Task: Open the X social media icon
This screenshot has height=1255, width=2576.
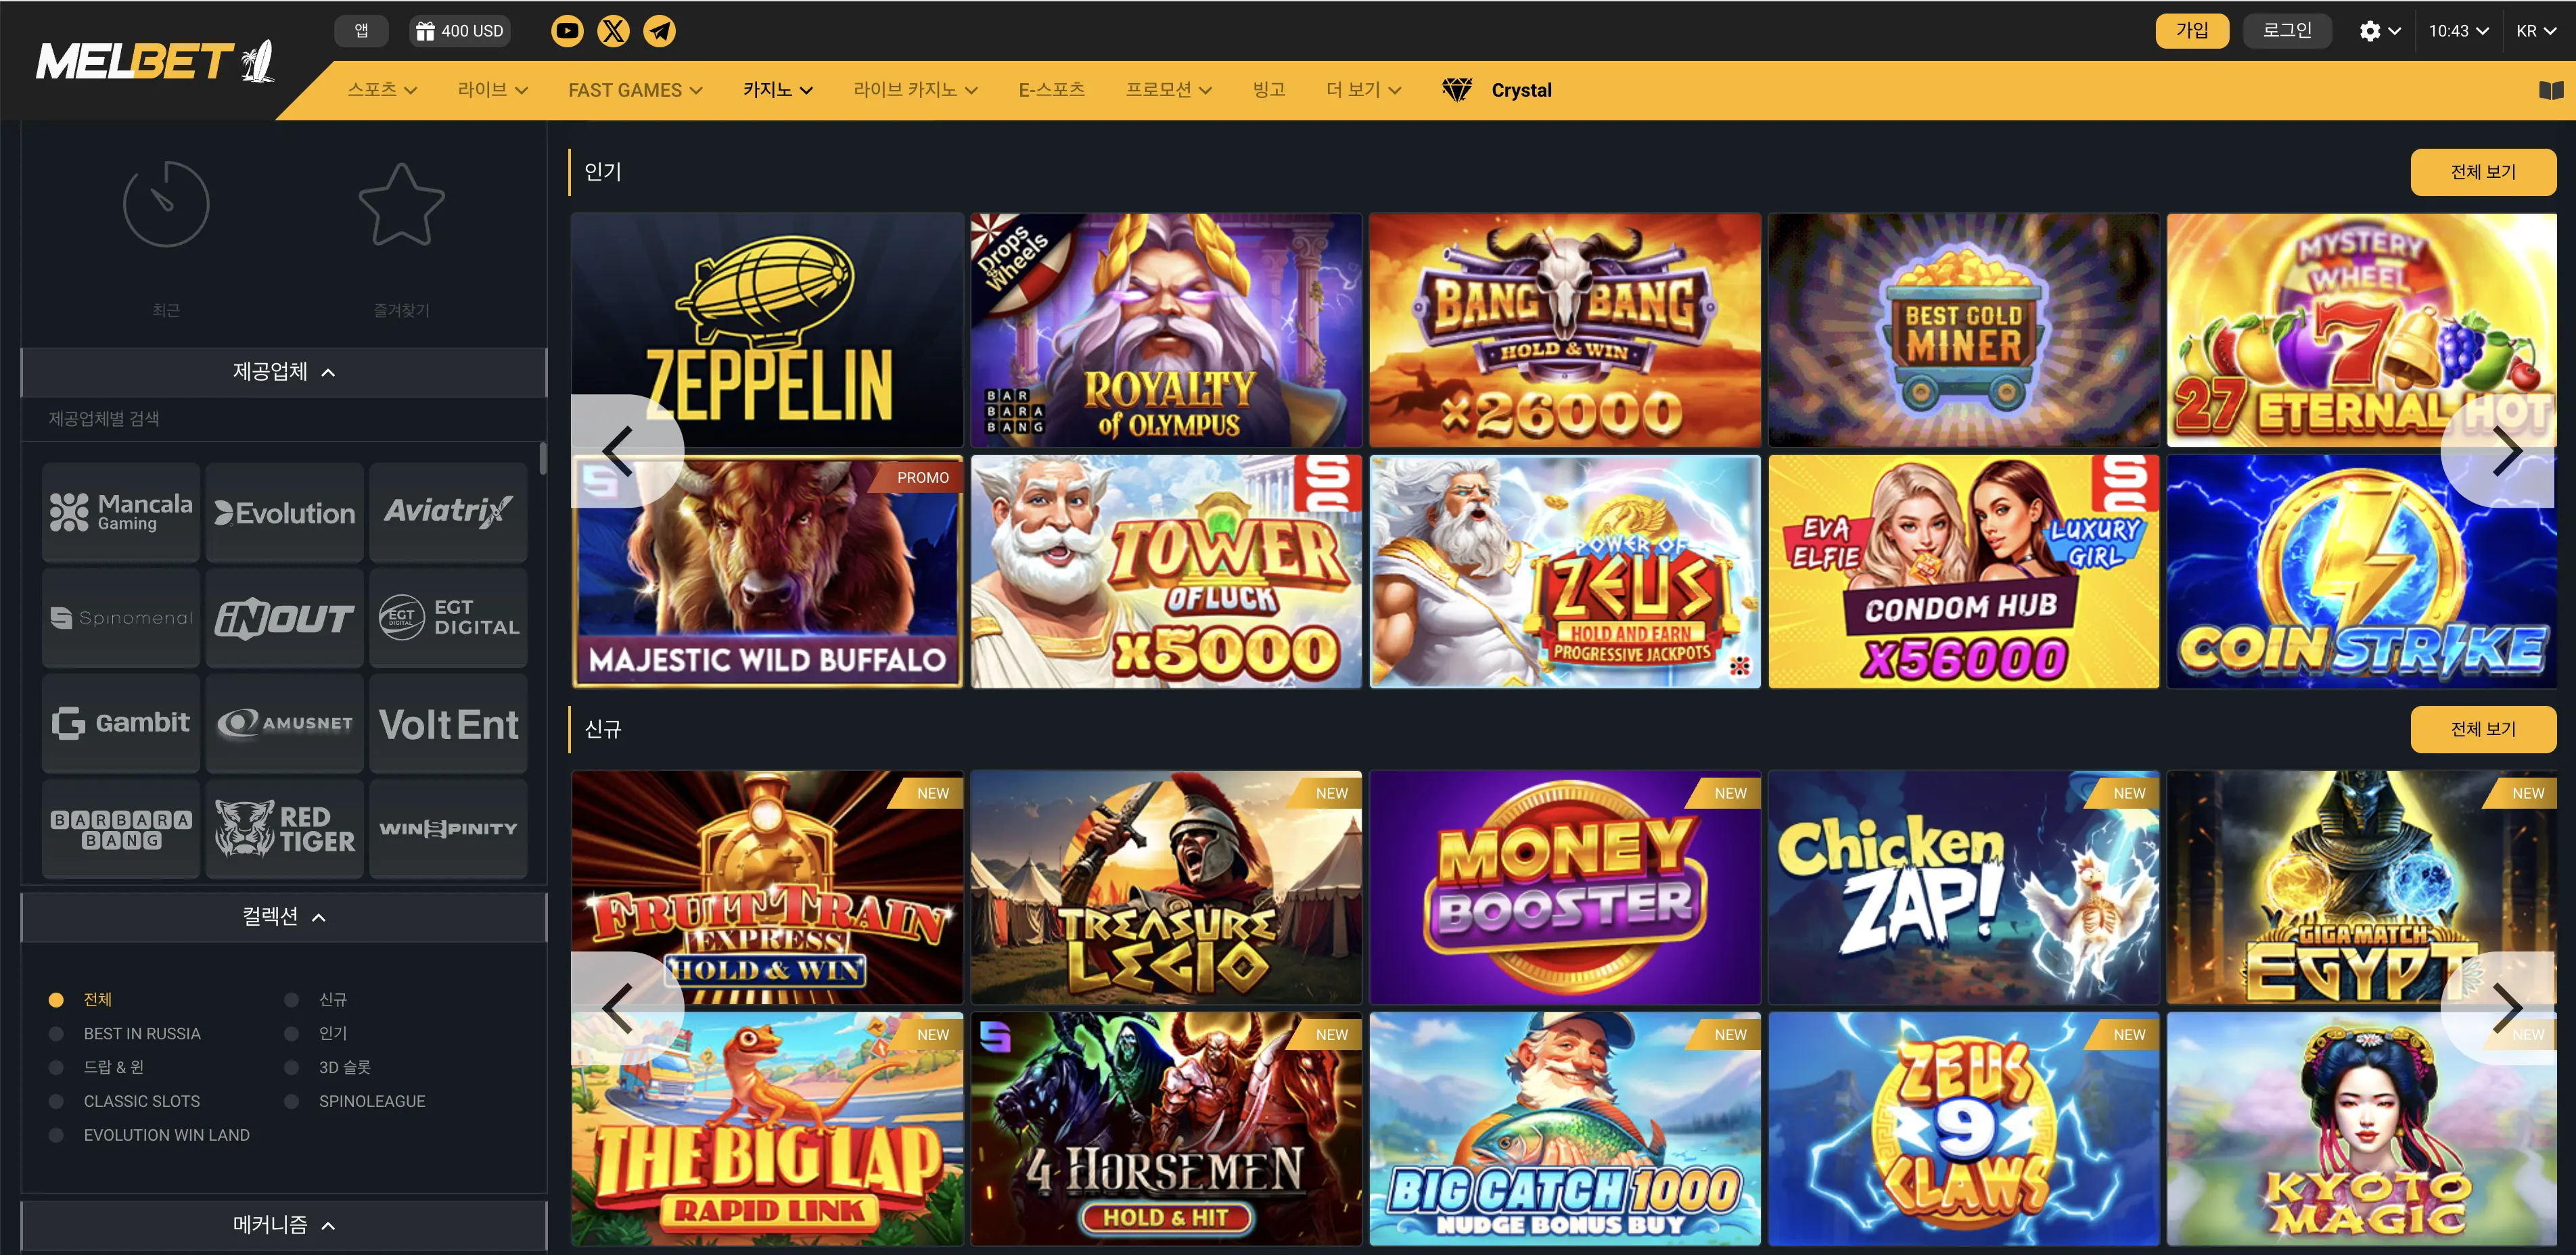Action: 613,31
